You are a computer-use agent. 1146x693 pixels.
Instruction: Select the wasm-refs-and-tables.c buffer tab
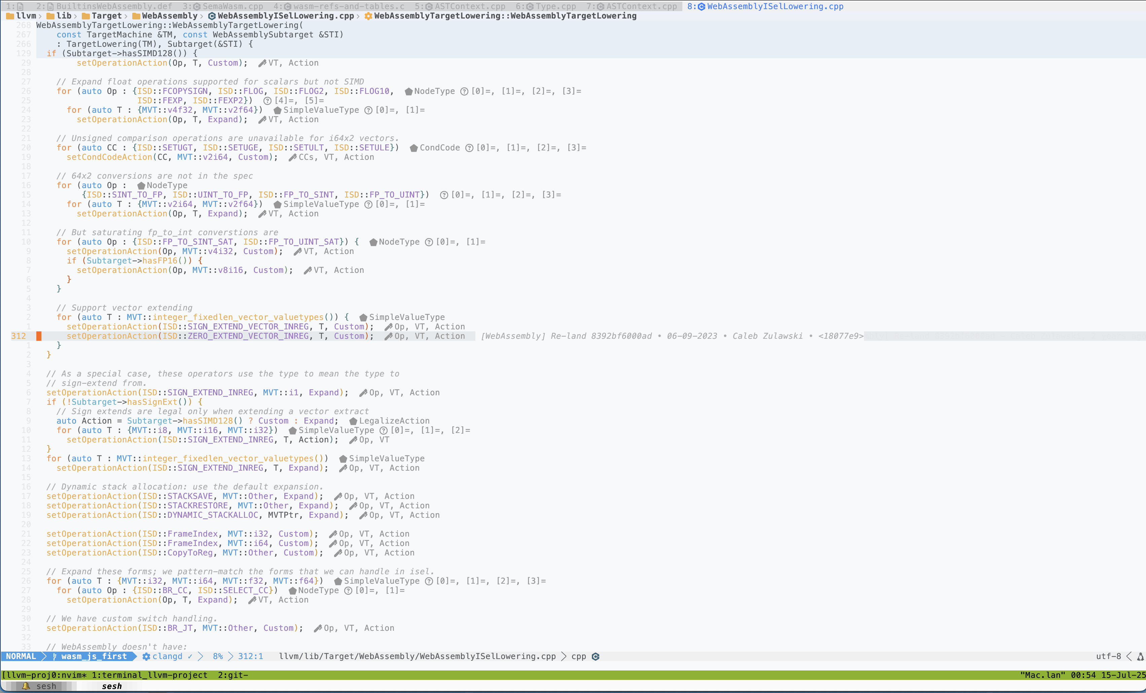click(338, 6)
